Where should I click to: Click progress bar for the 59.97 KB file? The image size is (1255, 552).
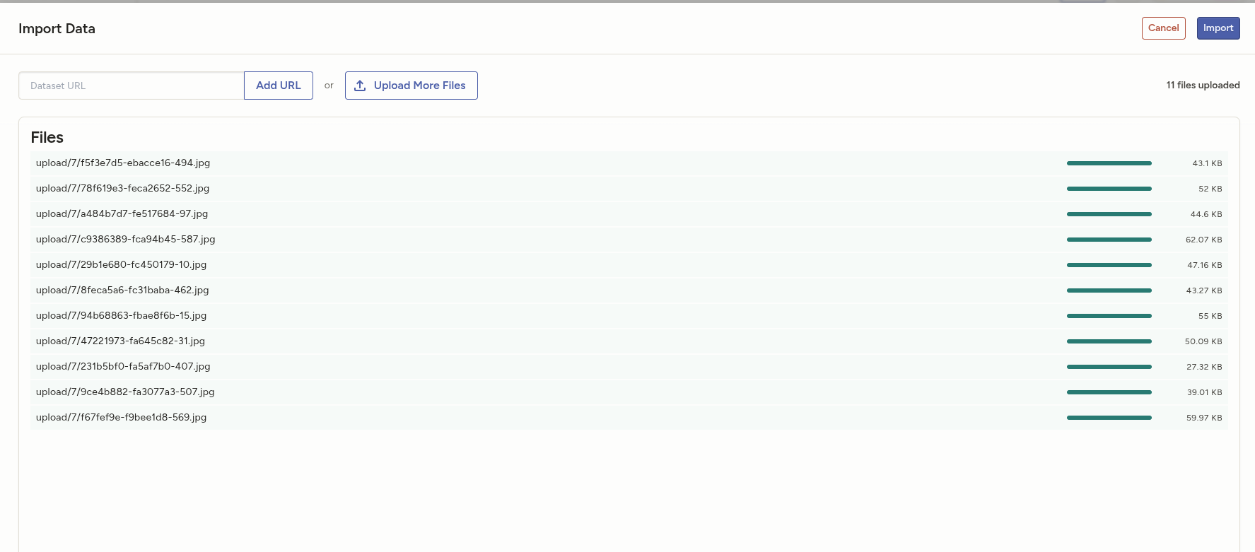pos(1109,418)
